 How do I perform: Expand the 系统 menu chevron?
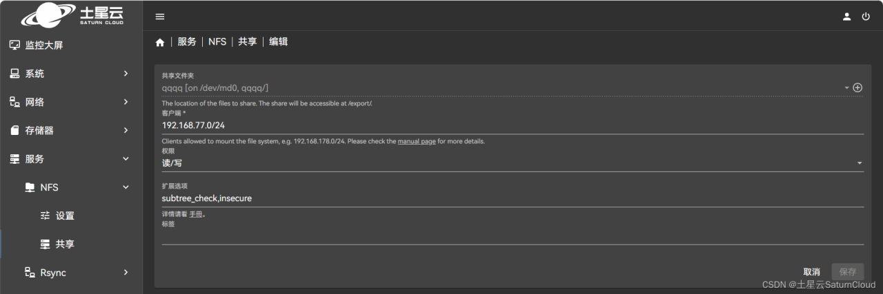pos(126,74)
